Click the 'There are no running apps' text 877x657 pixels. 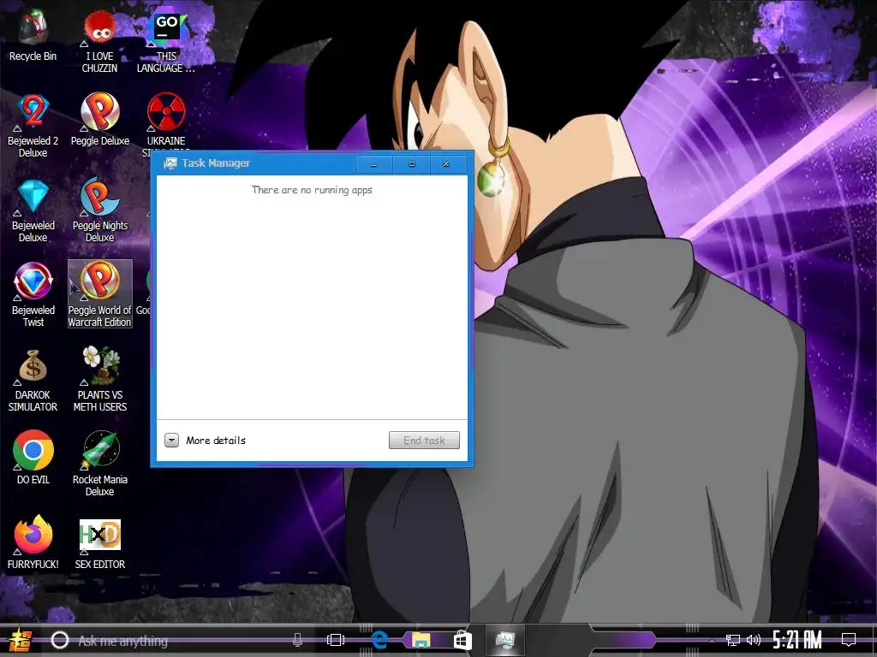[312, 190]
